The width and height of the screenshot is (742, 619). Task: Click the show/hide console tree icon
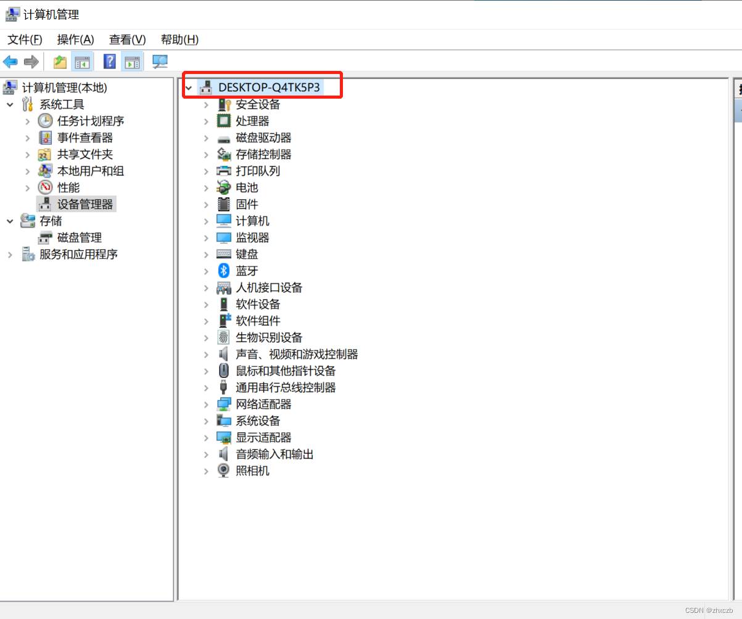[x=82, y=62]
